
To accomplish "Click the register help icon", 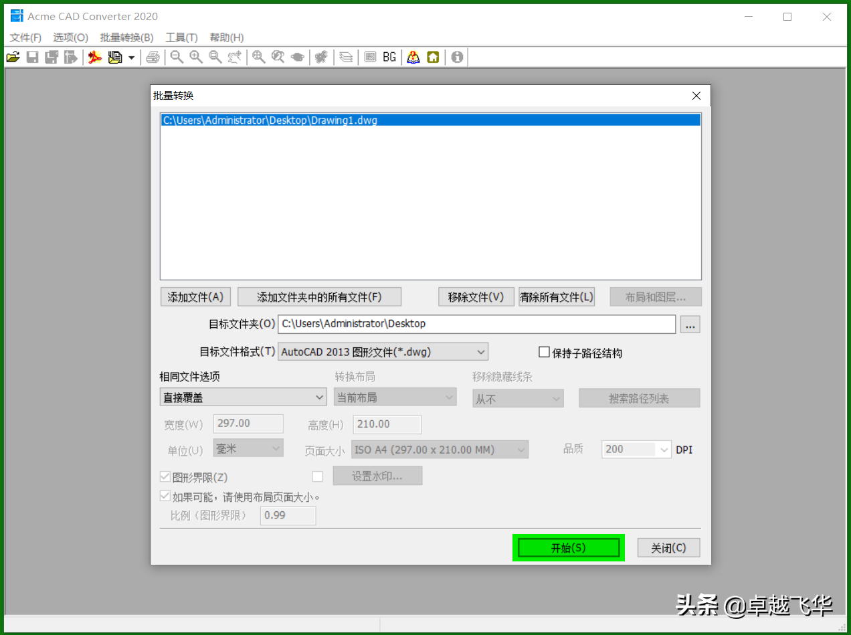I will click(413, 58).
